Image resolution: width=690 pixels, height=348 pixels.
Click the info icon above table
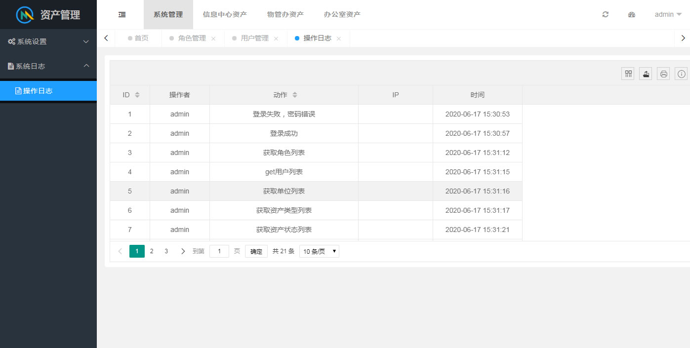click(681, 74)
